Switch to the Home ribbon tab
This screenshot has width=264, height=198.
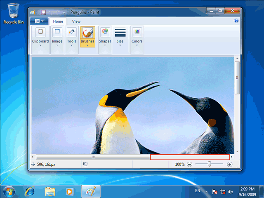click(58, 21)
